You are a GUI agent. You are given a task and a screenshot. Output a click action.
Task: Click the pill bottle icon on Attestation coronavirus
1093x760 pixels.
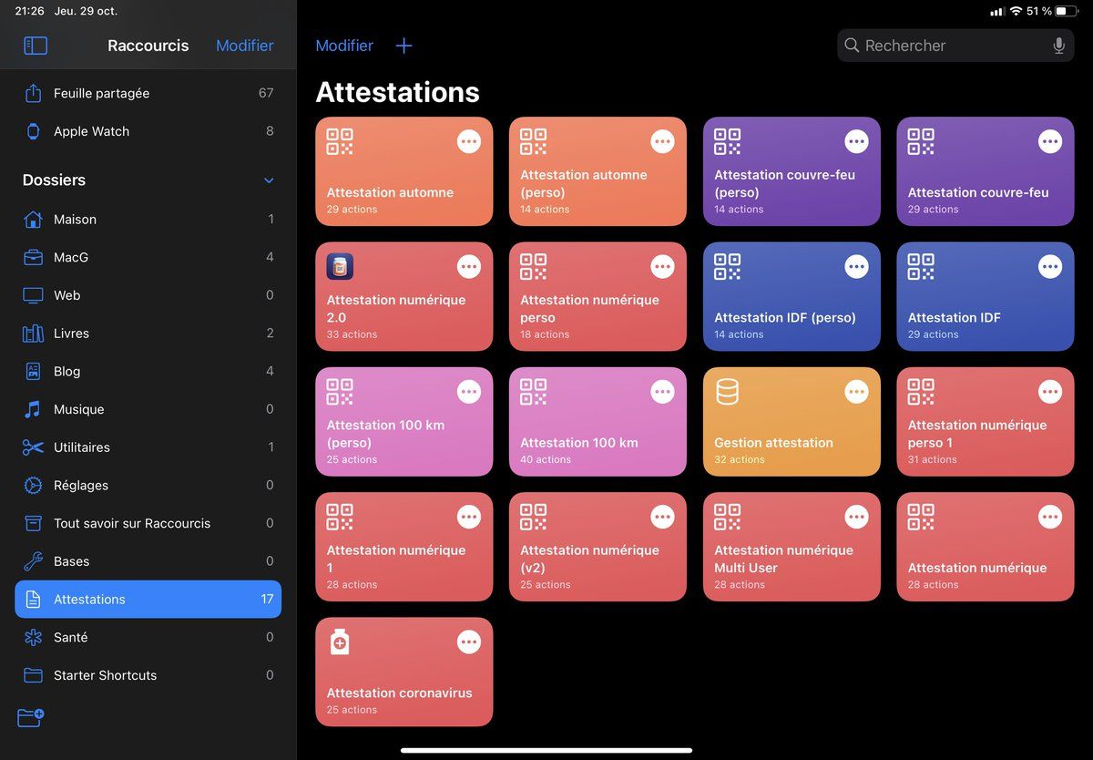pos(340,642)
